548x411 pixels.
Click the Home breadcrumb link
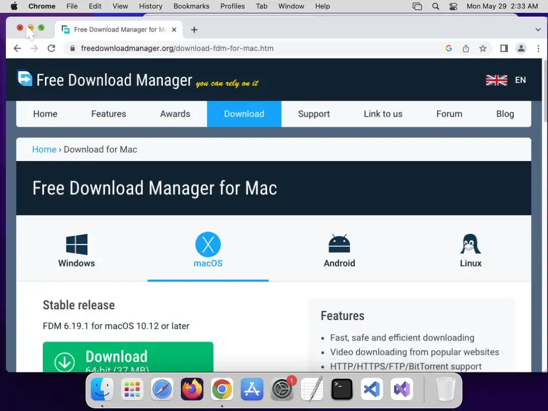(x=44, y=150)
